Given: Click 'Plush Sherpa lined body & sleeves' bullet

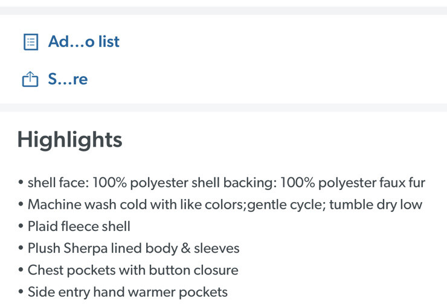Looking at the screenshot, I should tap(133, 249).
